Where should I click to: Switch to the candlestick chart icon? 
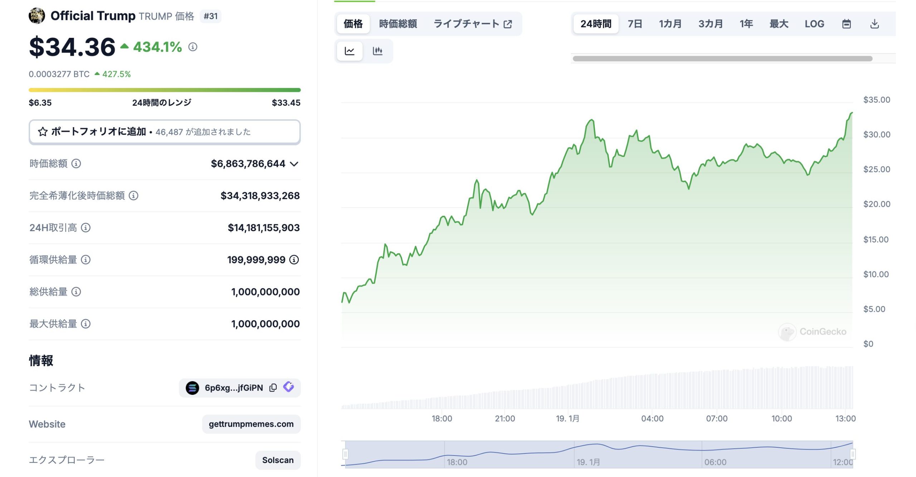tap(377, 51)
